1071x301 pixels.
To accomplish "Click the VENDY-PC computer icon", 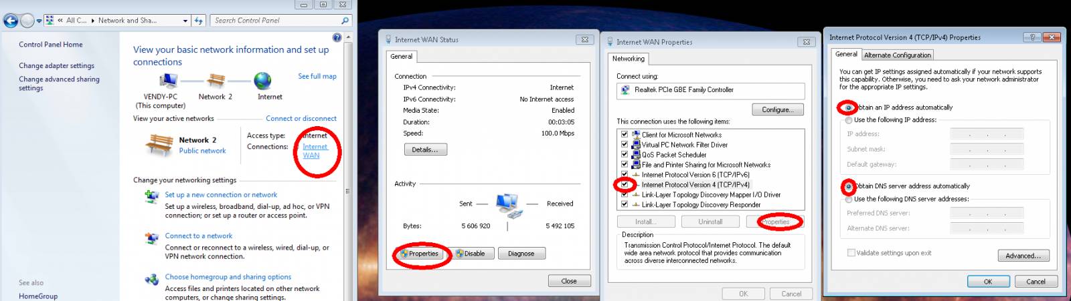I will pos(168,81).
